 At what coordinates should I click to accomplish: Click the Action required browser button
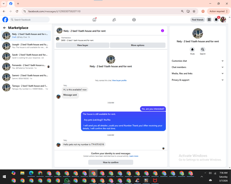pyautogui.click(x=219, y=11)
